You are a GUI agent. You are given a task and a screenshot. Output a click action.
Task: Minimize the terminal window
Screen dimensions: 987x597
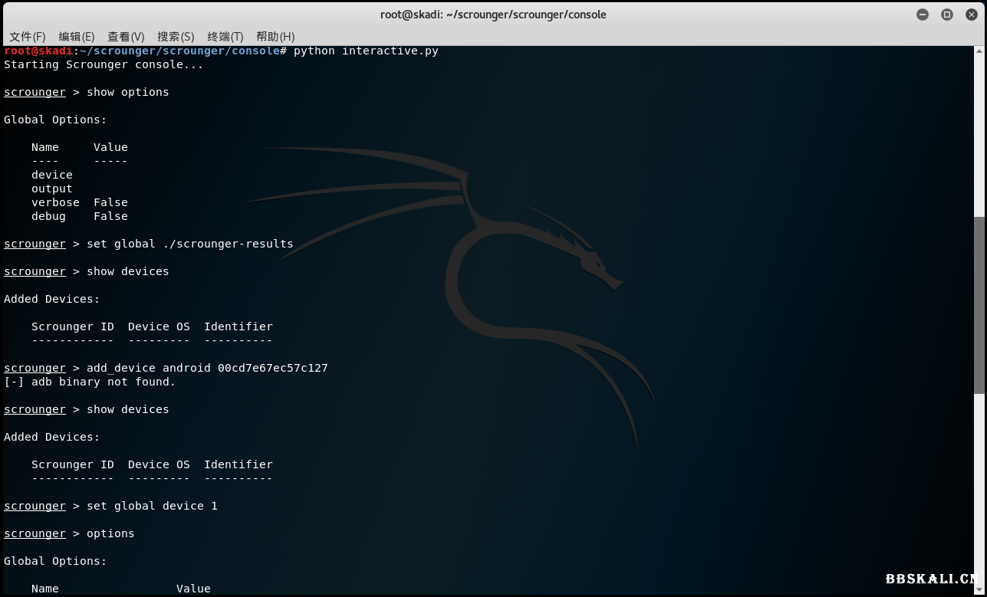[x=923, y=15]
